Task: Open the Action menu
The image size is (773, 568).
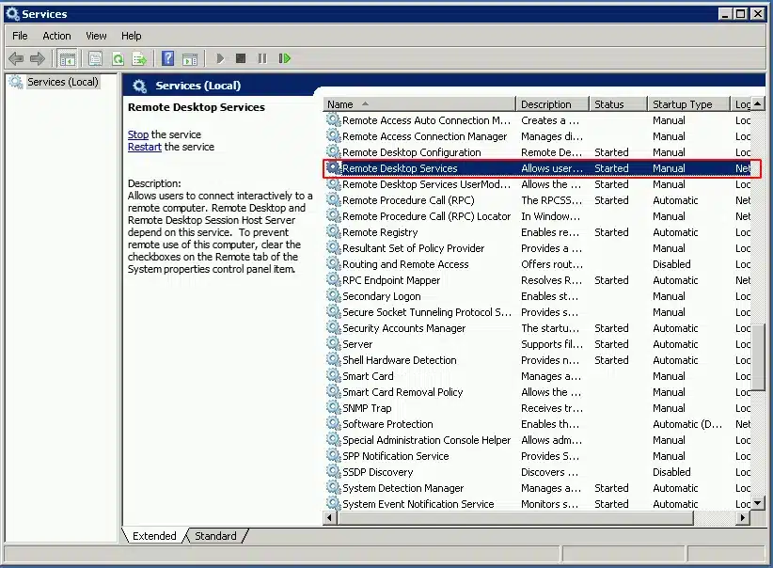Action: click(x=56, y=36)
